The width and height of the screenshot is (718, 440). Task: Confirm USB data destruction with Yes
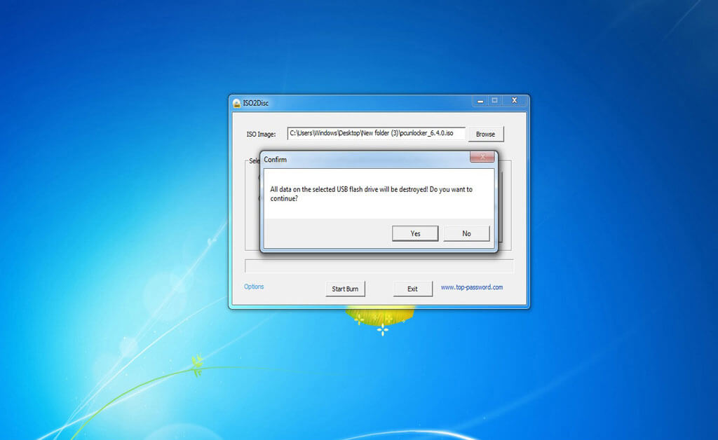(x=415, y=233)
